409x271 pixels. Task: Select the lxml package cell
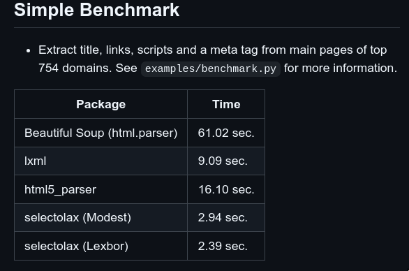point(101,161)
